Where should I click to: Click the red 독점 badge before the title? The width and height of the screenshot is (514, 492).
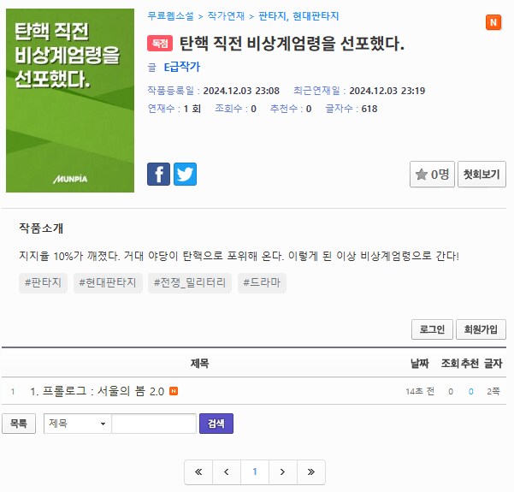[160, 44]
